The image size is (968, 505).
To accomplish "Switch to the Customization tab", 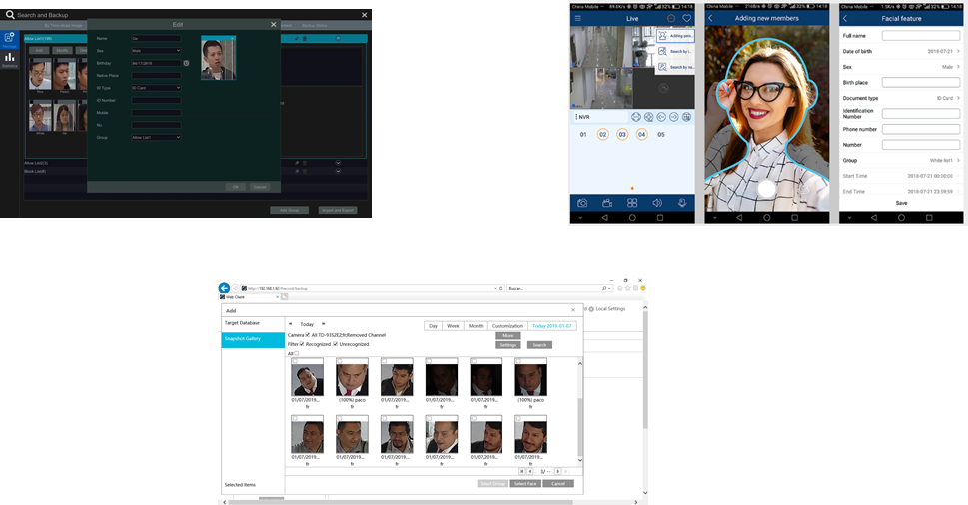I will (x=508, y=326).
